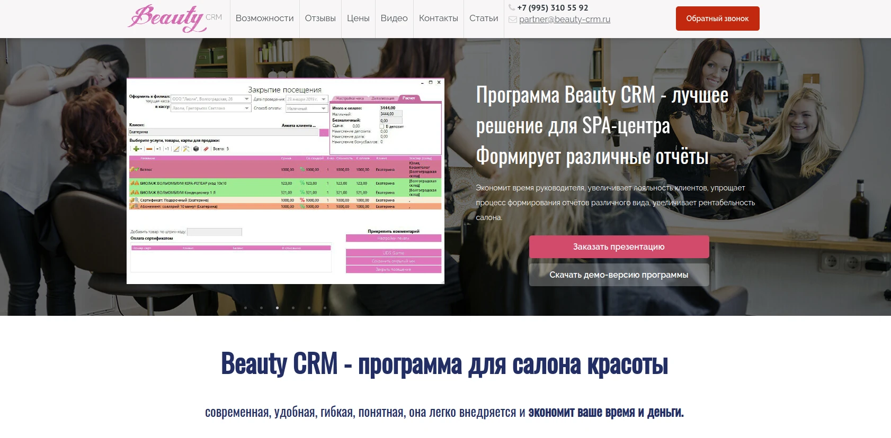
Task: Click the 'Закрыть посещение' button
Action: pyautogui.click(x=394, y=269)
